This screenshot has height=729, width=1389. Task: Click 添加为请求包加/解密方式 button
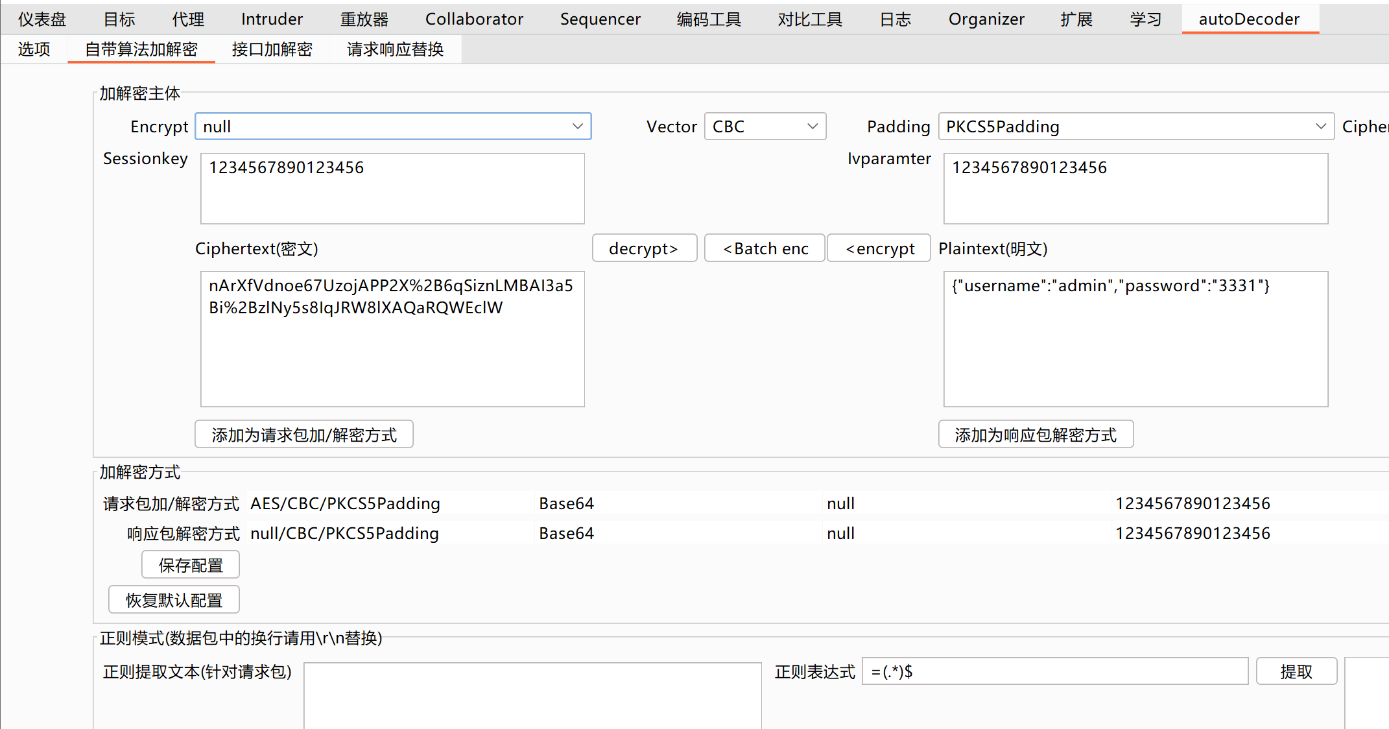pyautogui.click(x=303, y=435)
